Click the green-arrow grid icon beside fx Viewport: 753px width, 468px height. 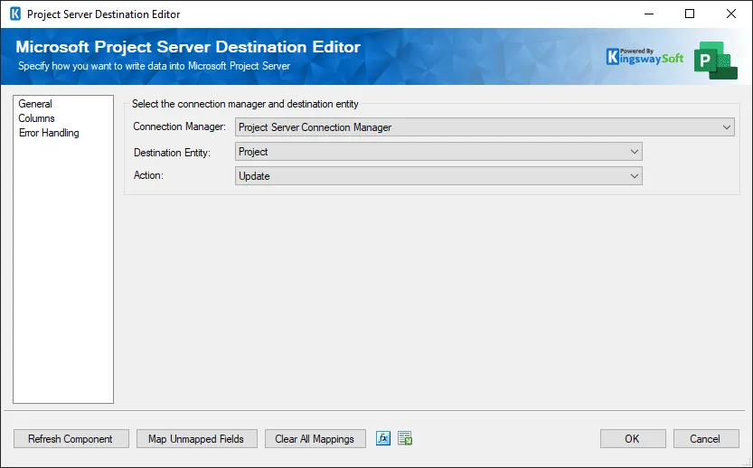coord(405,438)
